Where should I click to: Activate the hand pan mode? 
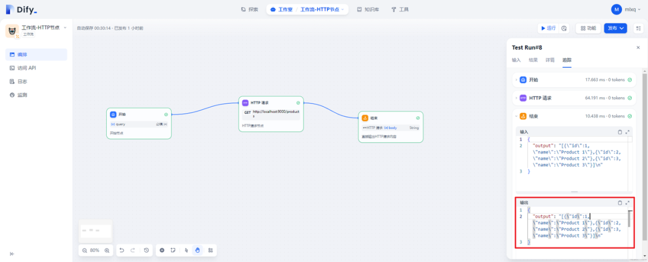click(197, 250)
